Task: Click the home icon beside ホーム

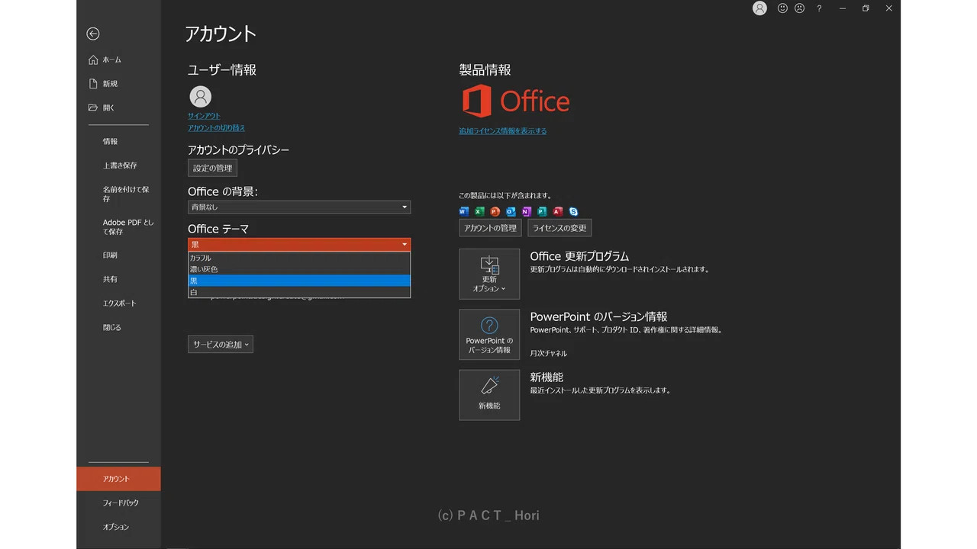Action: tap(93, 59)
